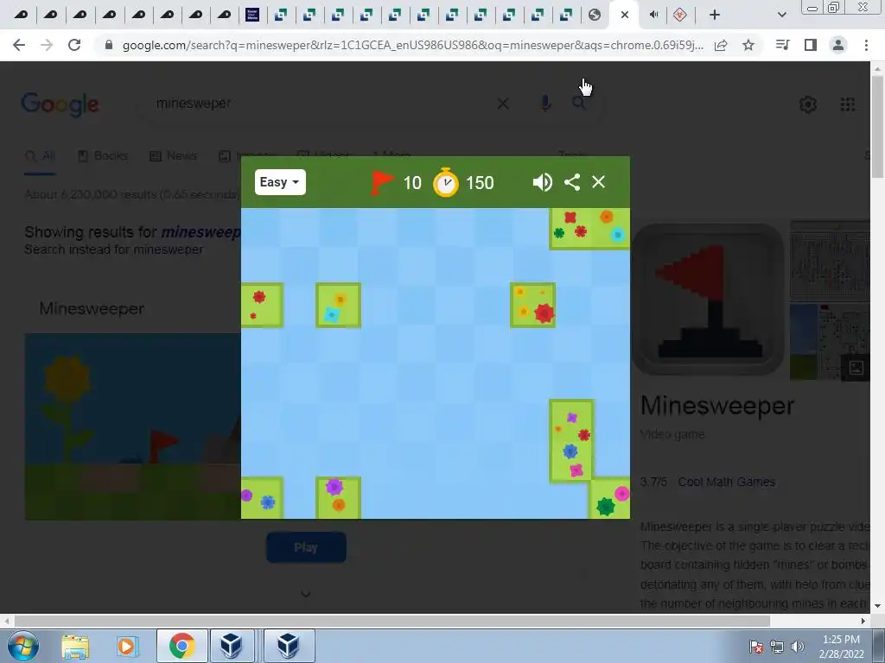This screenshot has width=885, height=663.
Task: Close the Minesweeper game overlay
Action: 598,182
